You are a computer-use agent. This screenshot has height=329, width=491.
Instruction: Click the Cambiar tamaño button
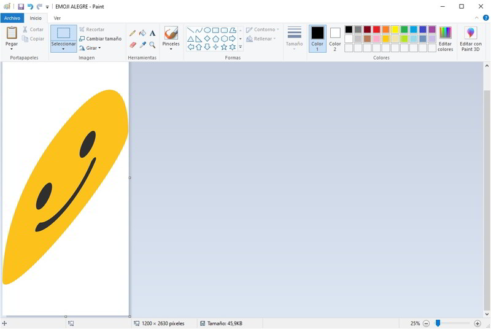point(100,39)
